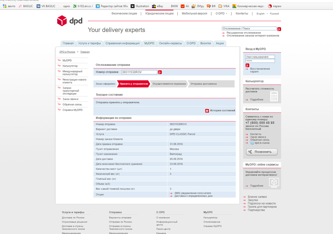Open the VIKA bookmarks folder
Image resolution: width=333 pixels, height=234 pixels.
pyautogui.click(x=224, y=6)
